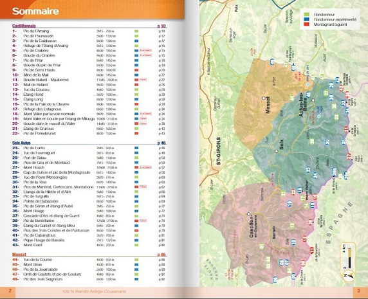Viewport: 368px width, 299px height.
Task: Click the 4 km scale bar on the map
Action: pos(350,258)
